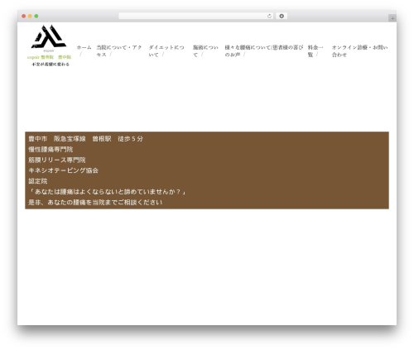
Task: Reload the page with the refresh icon
Action: click(x=269, y=17)
